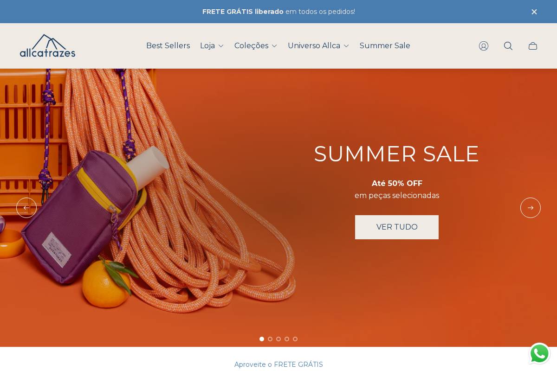This screenshot has width=557, height=371.
Task: Select the third carousel dot
Action: point(278,339)
